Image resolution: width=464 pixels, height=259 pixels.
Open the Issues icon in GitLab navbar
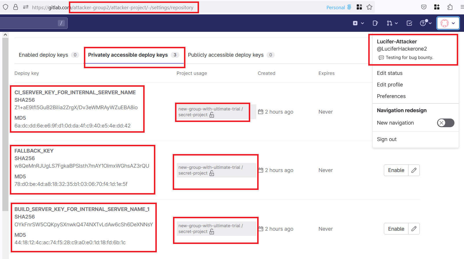pyautogui.click(x=375, y=23)
